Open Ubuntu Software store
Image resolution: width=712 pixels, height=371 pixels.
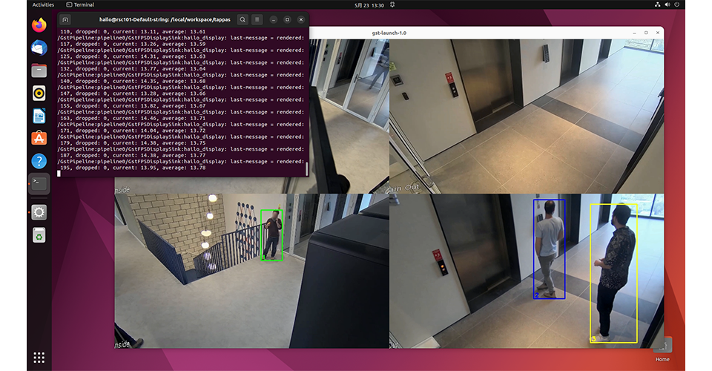click(39, 138)
